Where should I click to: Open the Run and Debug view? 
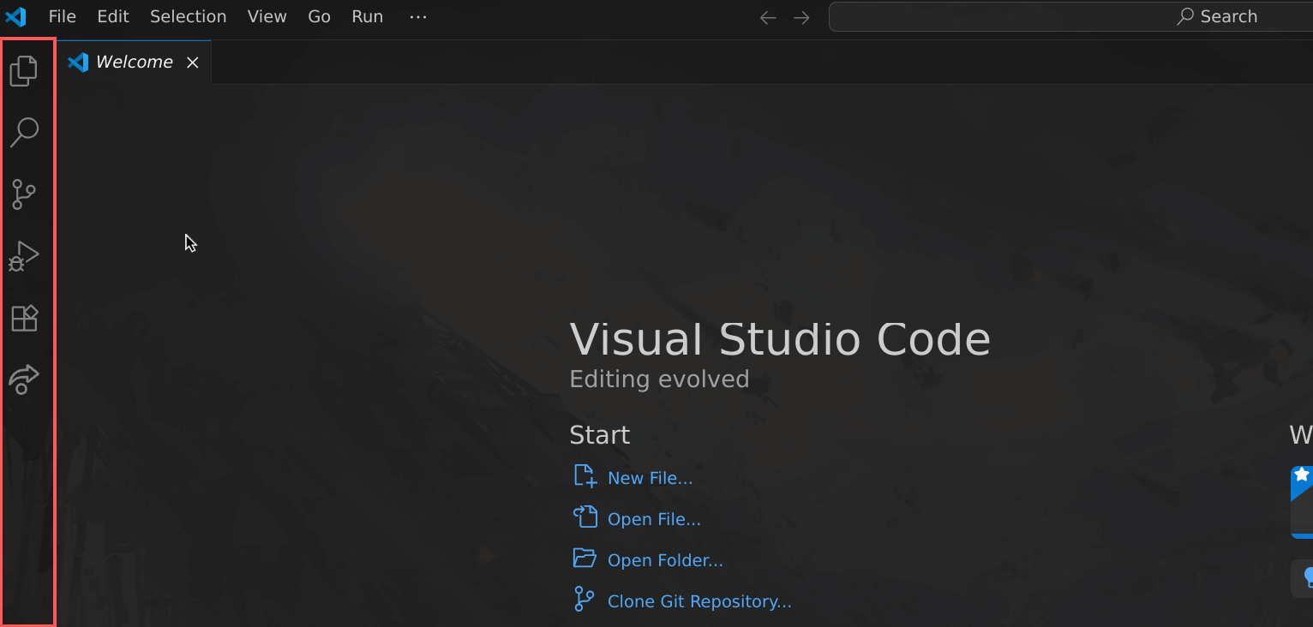point(24,256)
